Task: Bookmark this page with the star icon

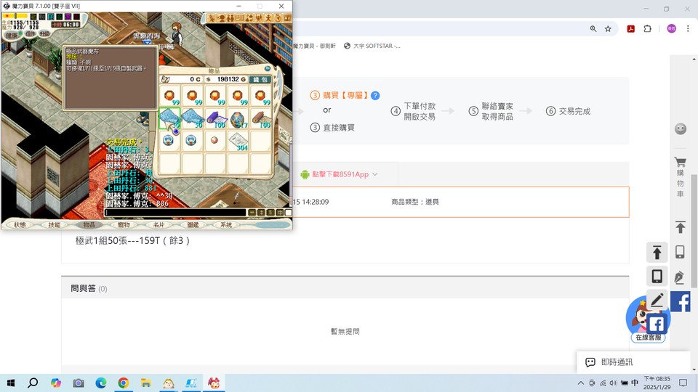Action: (x=608, y=28)
